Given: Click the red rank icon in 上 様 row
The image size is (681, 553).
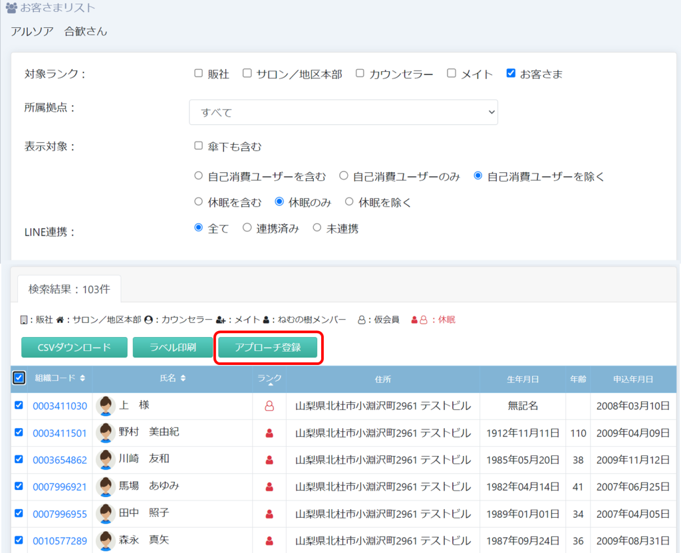Looking at the screenshot, I should (x=269, y=406).
